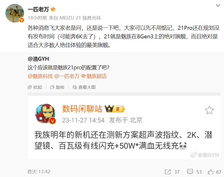Open the @魅族科技 mention link
224x177 pixels.
point(41,76)
